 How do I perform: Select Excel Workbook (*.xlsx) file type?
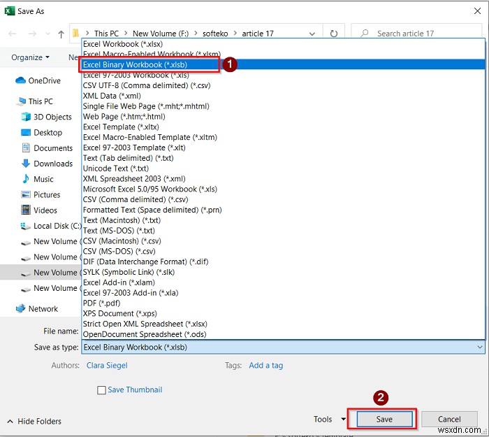(x=283, y=44)
